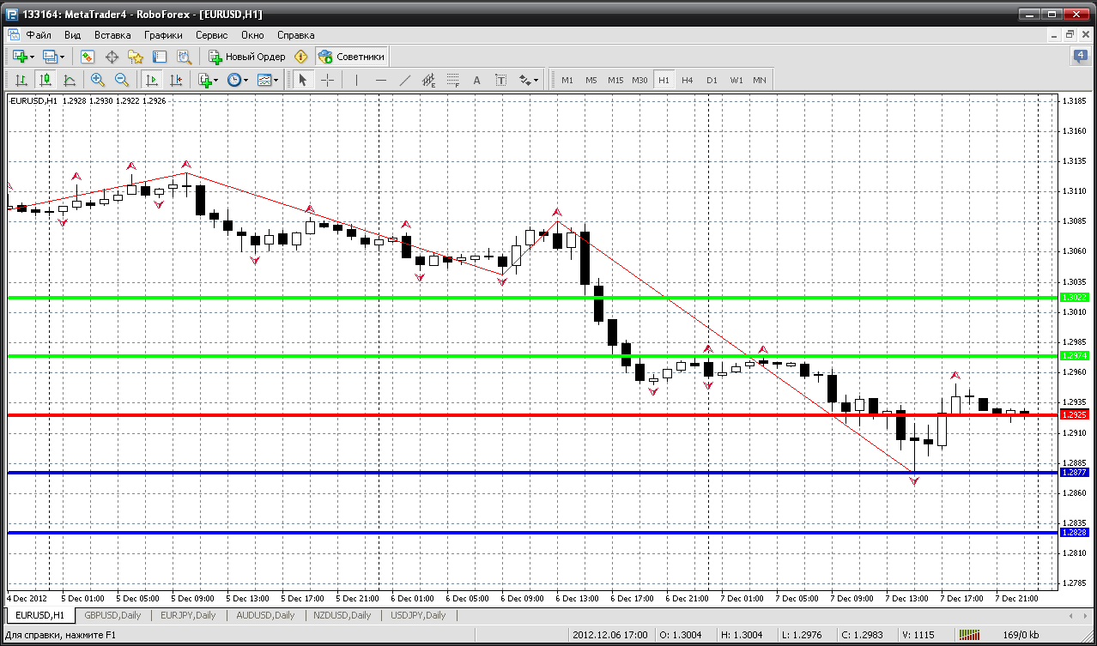The width and height of the screenshot is (1097, 646).
Task: Click the green 1.3022 price label
Action: point(1076,297)
